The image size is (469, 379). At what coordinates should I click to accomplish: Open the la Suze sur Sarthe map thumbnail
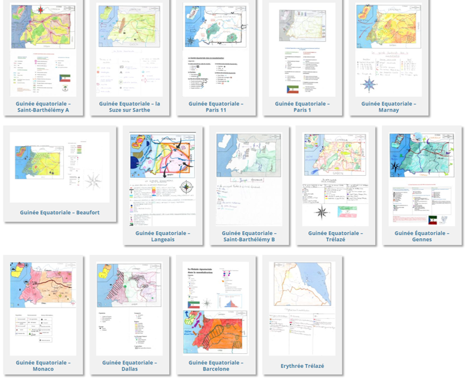pyautogui.click(x=129, y=50)
